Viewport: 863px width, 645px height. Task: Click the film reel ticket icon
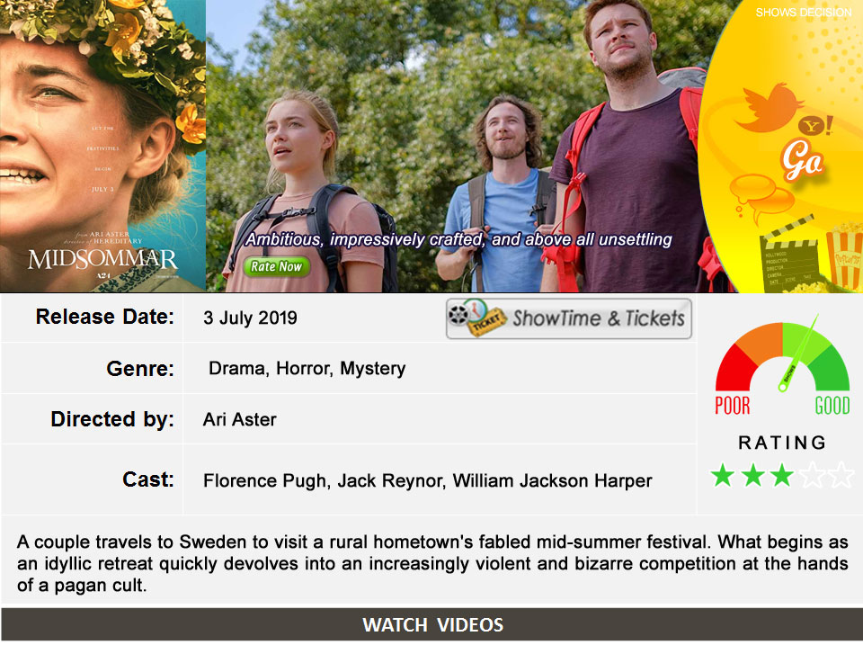point(476,318)
